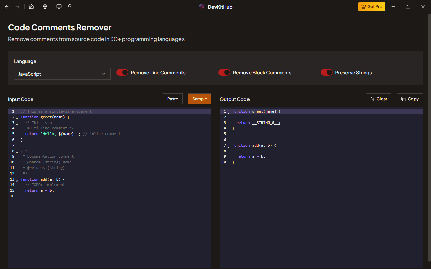Image resolution: width=431 pixels, height=269 pixels.
Task: Go back with the left arrow icon
Action: click(7, 7)
